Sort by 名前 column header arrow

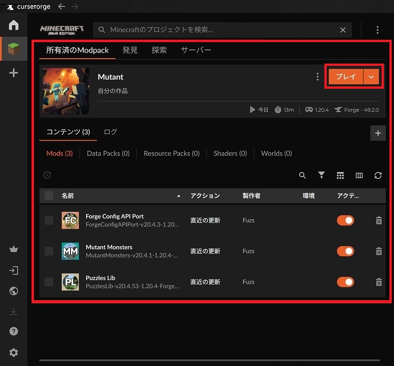tap(179, 196)
